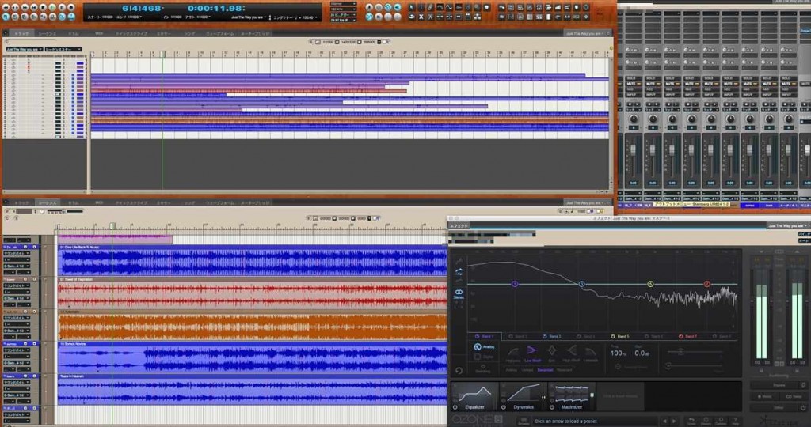Viewport: 811px width, 427px height.
Task: Toggle the Maximizer module power button
Action: pyautogui.click(x=552, y=407)
